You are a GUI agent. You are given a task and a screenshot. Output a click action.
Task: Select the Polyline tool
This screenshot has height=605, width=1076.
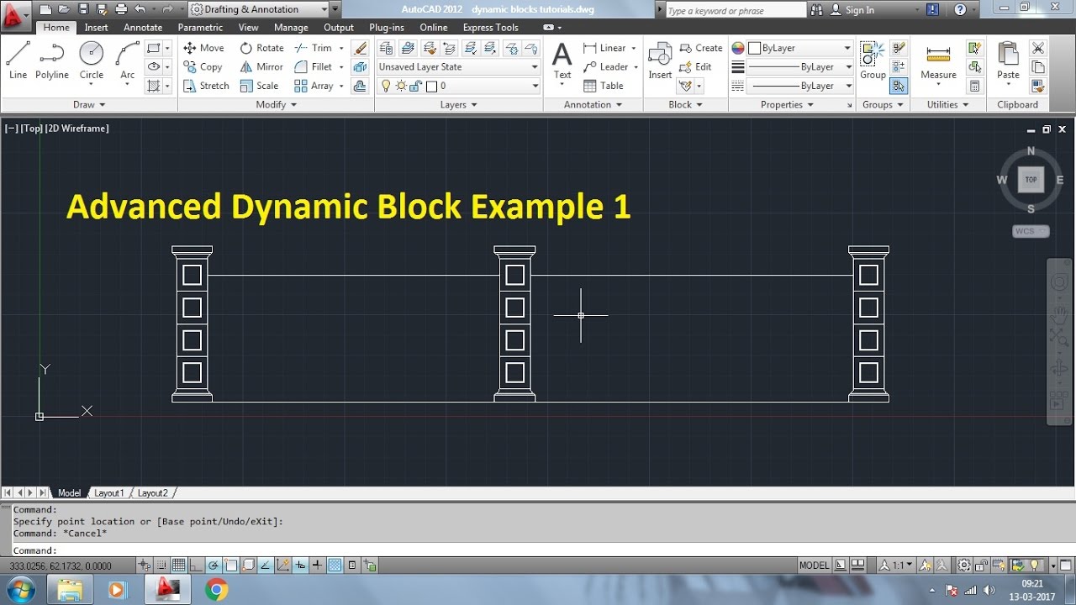click(x=52, y=60)
